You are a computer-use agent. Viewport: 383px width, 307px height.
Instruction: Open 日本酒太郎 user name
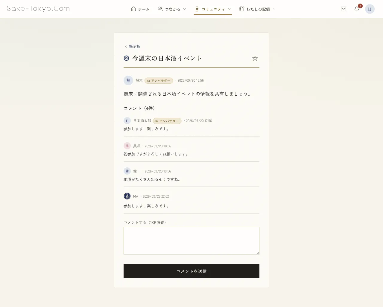pos(142,121)
